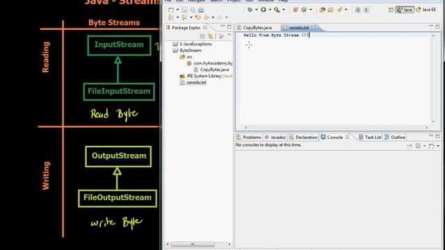
Task: Click the editor vertical scrollbar
Action: tap(433, 78)
